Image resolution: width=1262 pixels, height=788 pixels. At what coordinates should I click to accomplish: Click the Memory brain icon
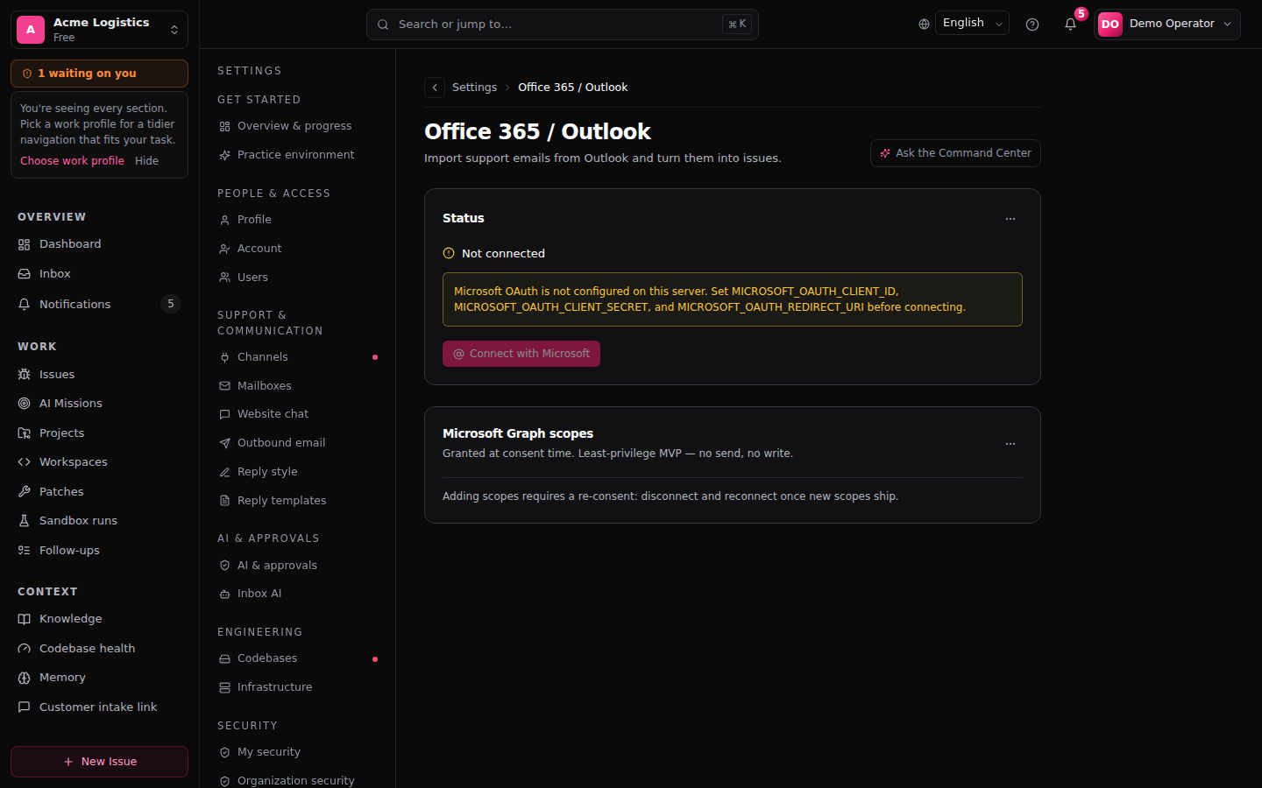(x=25, y=678)
